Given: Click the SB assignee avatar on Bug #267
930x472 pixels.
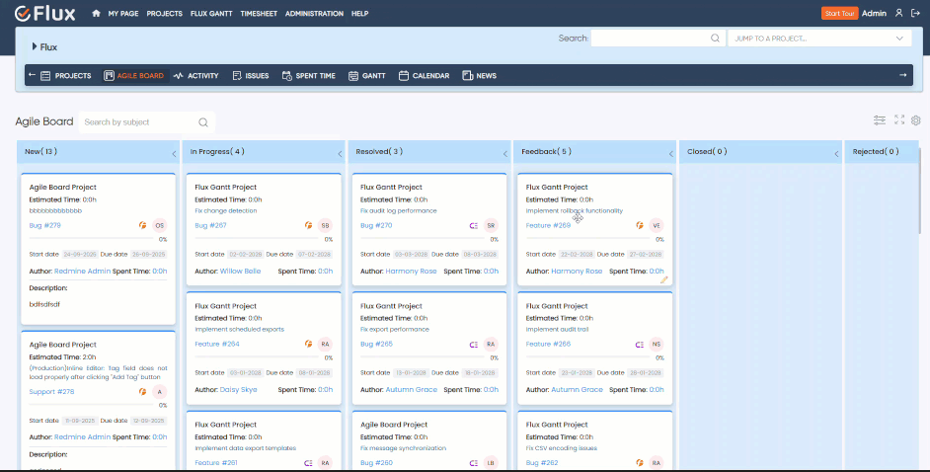Looking at the screenshot, I should [x=325, y=225].
